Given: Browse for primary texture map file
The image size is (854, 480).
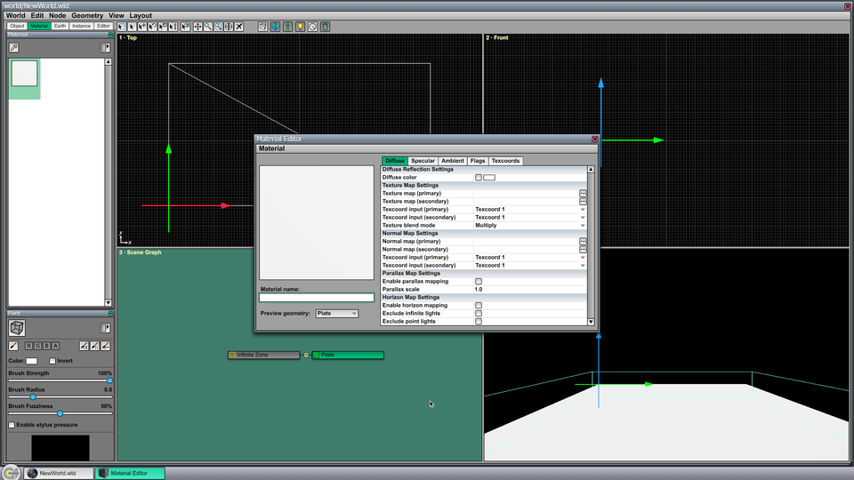Looking at the screenshot, I should 583,193.
